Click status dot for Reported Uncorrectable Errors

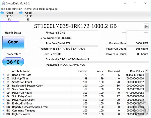(x=3, y=107)
